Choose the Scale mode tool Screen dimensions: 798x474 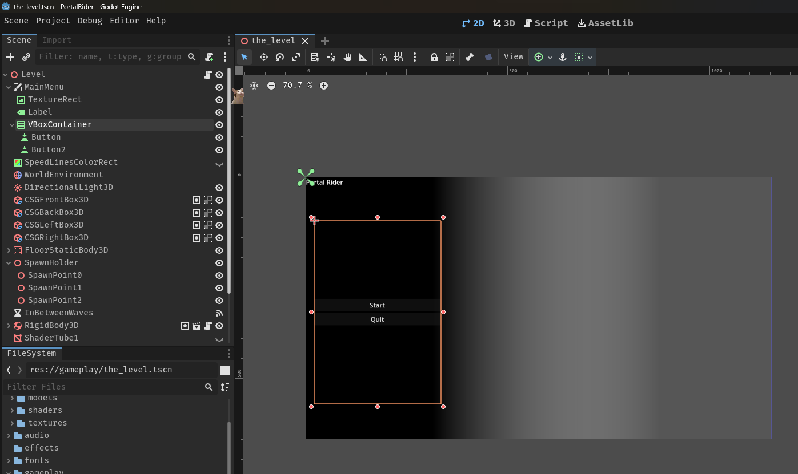tap(296, 57)
